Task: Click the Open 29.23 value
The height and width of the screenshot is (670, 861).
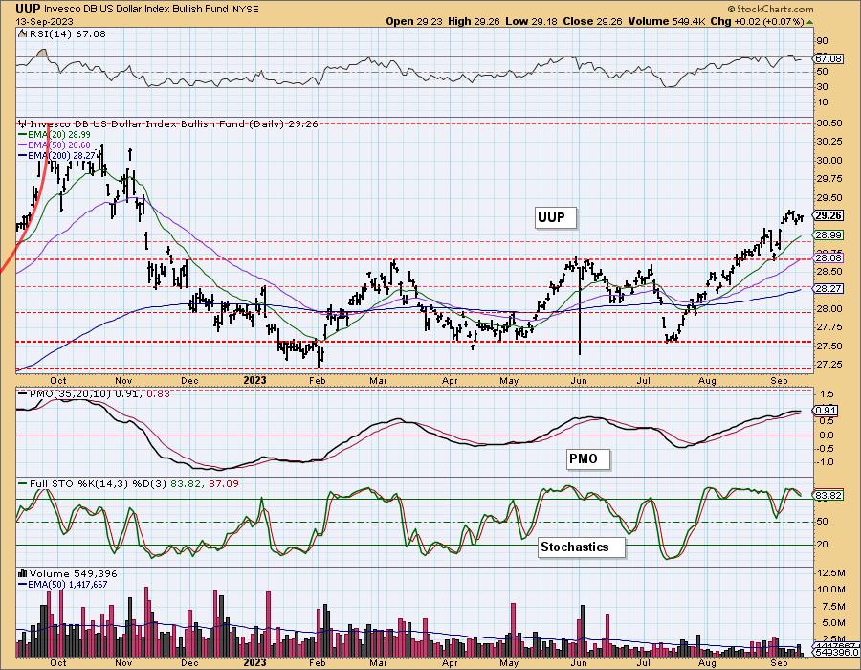Action: point(414,21)
